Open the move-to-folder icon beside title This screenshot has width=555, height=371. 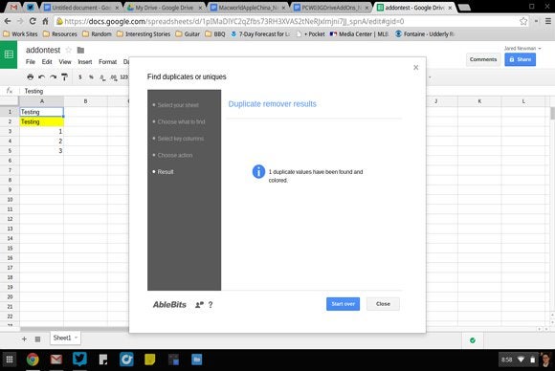80,50
